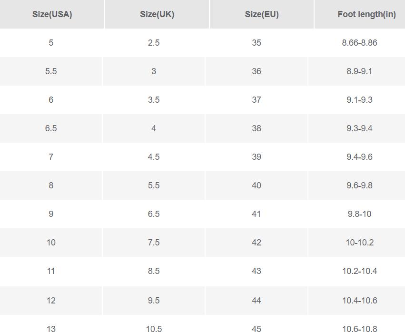405x332 pixels.
Task: Select EU size 44 cell
Action: [257, 301]
